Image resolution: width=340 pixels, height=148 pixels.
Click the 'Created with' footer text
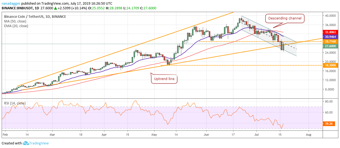[12, 143]
